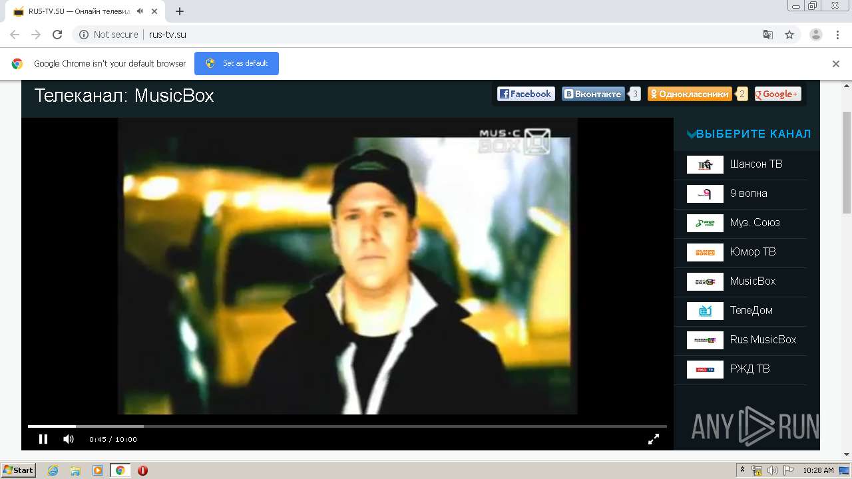Click the 9 волна channel logo
The width and height of the screenshot is (852, 479).
click(x=705, y=194)
